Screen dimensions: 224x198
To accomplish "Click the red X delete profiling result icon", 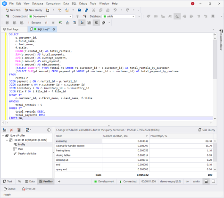I will pyautogui.click(x=11, y=130).
